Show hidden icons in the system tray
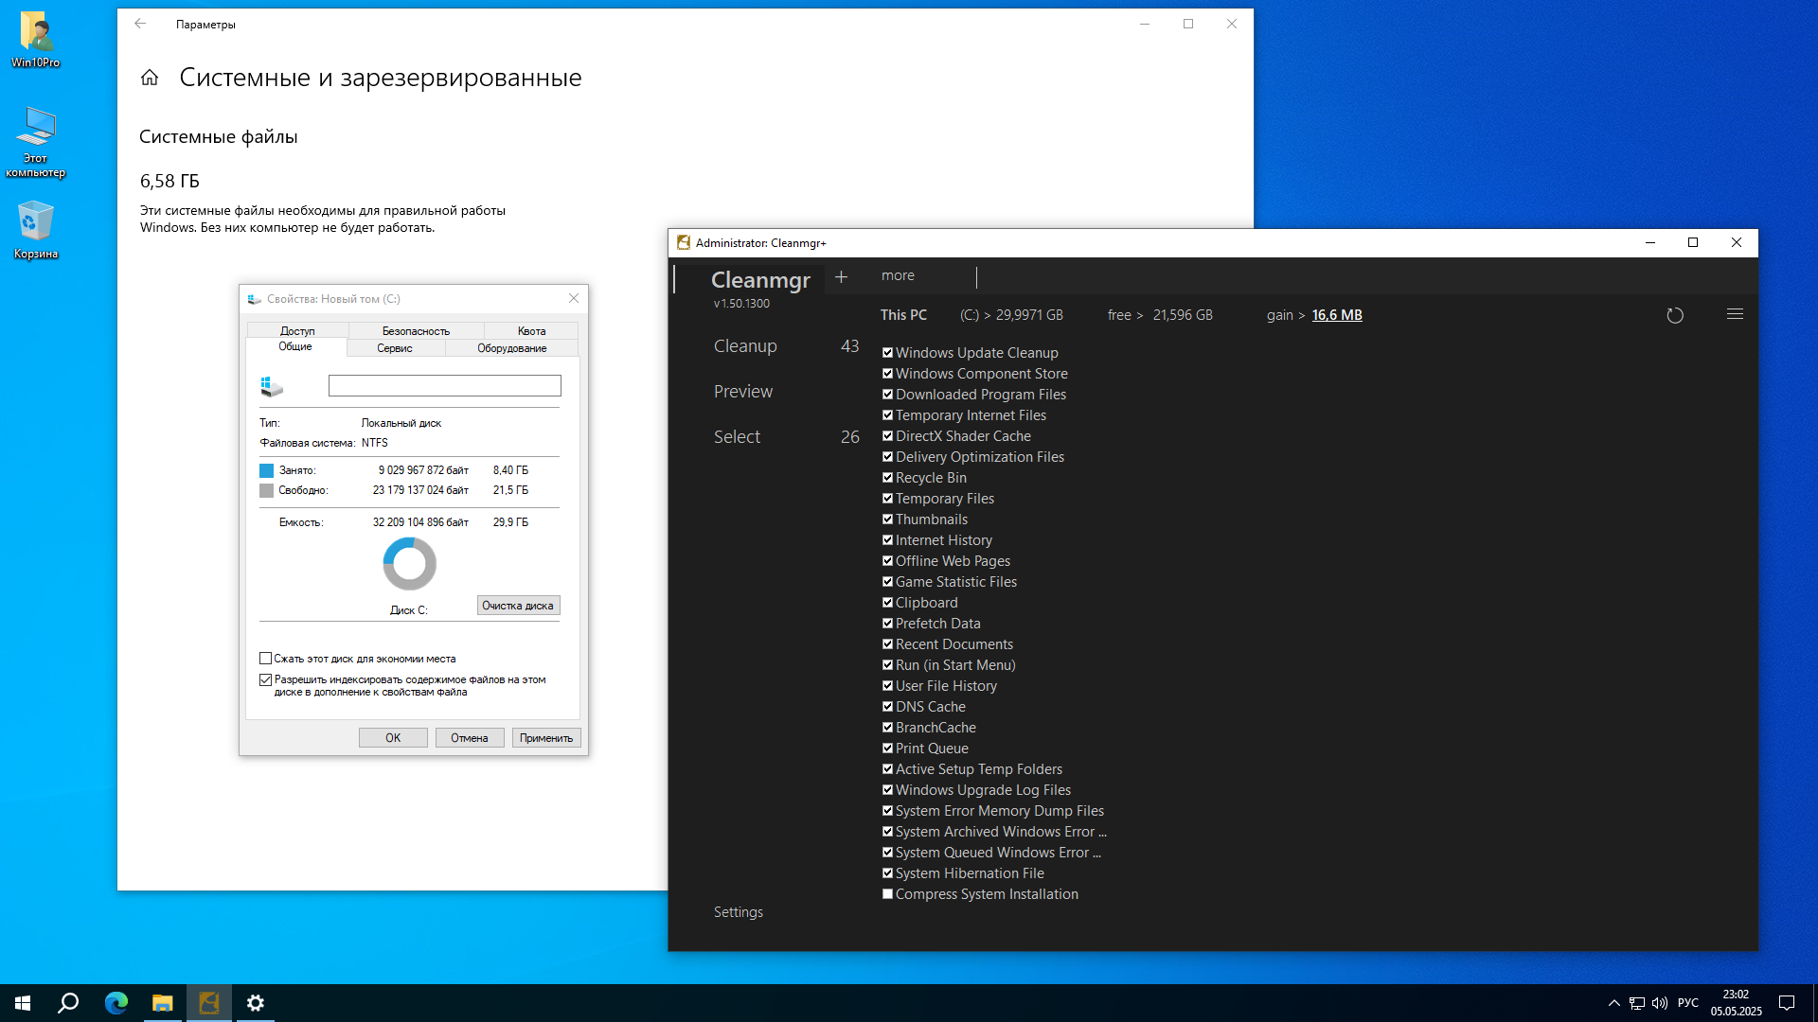The width and height of the screenshot is (1818, 1022). pos(1613,1003)
